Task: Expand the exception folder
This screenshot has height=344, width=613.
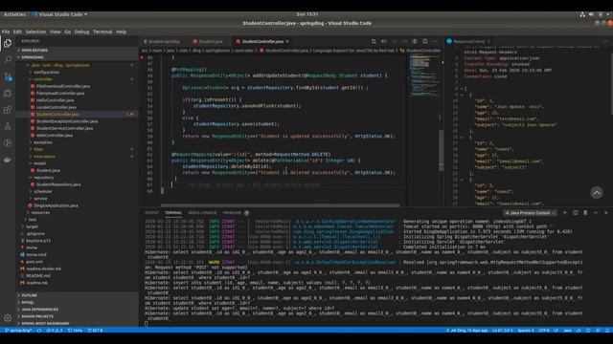Action: click(x=42, y=142)
